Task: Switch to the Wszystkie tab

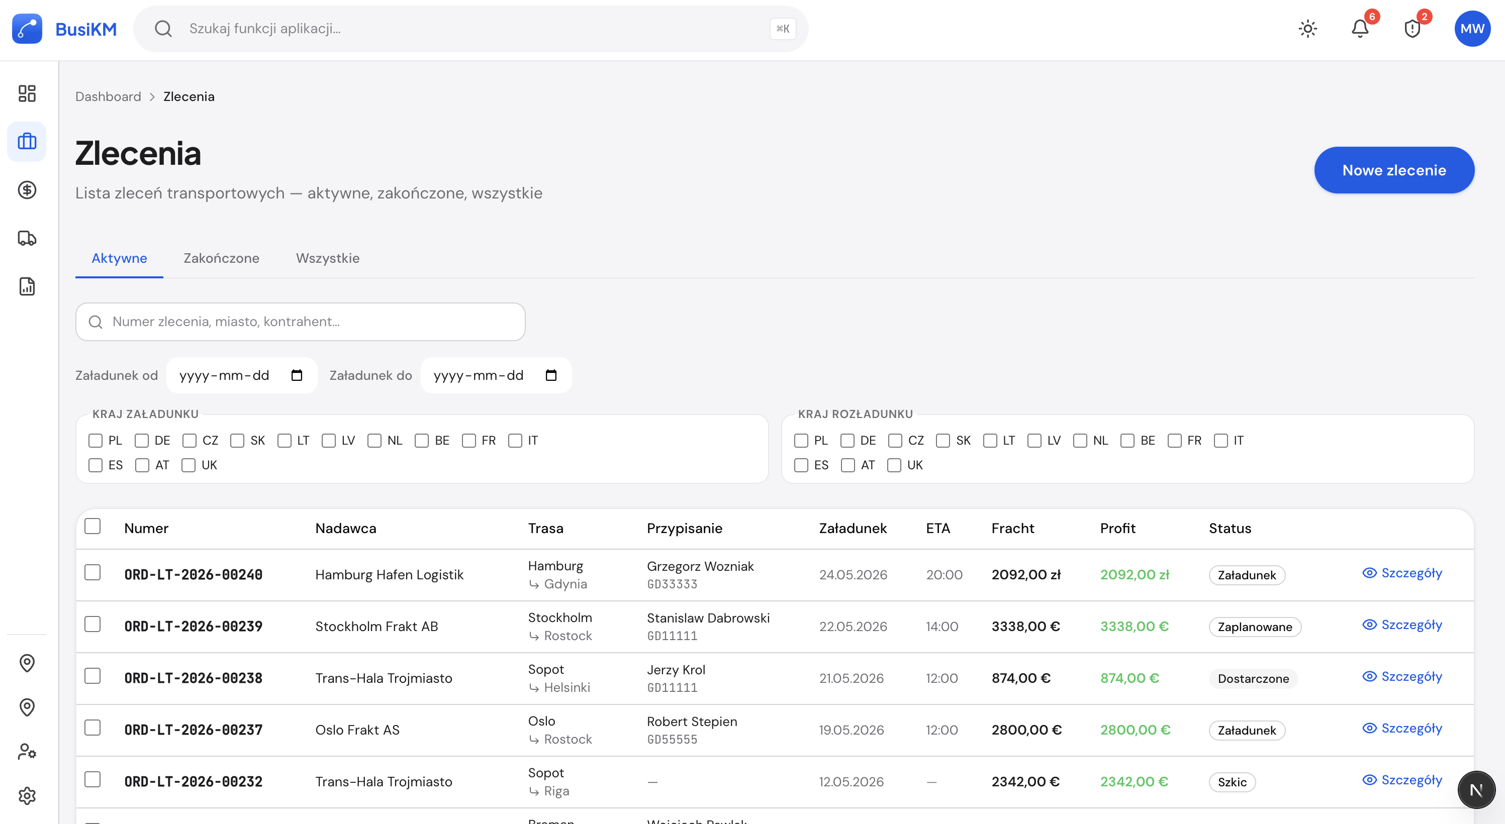Action: pyautogui.click(x=328, y=258)
